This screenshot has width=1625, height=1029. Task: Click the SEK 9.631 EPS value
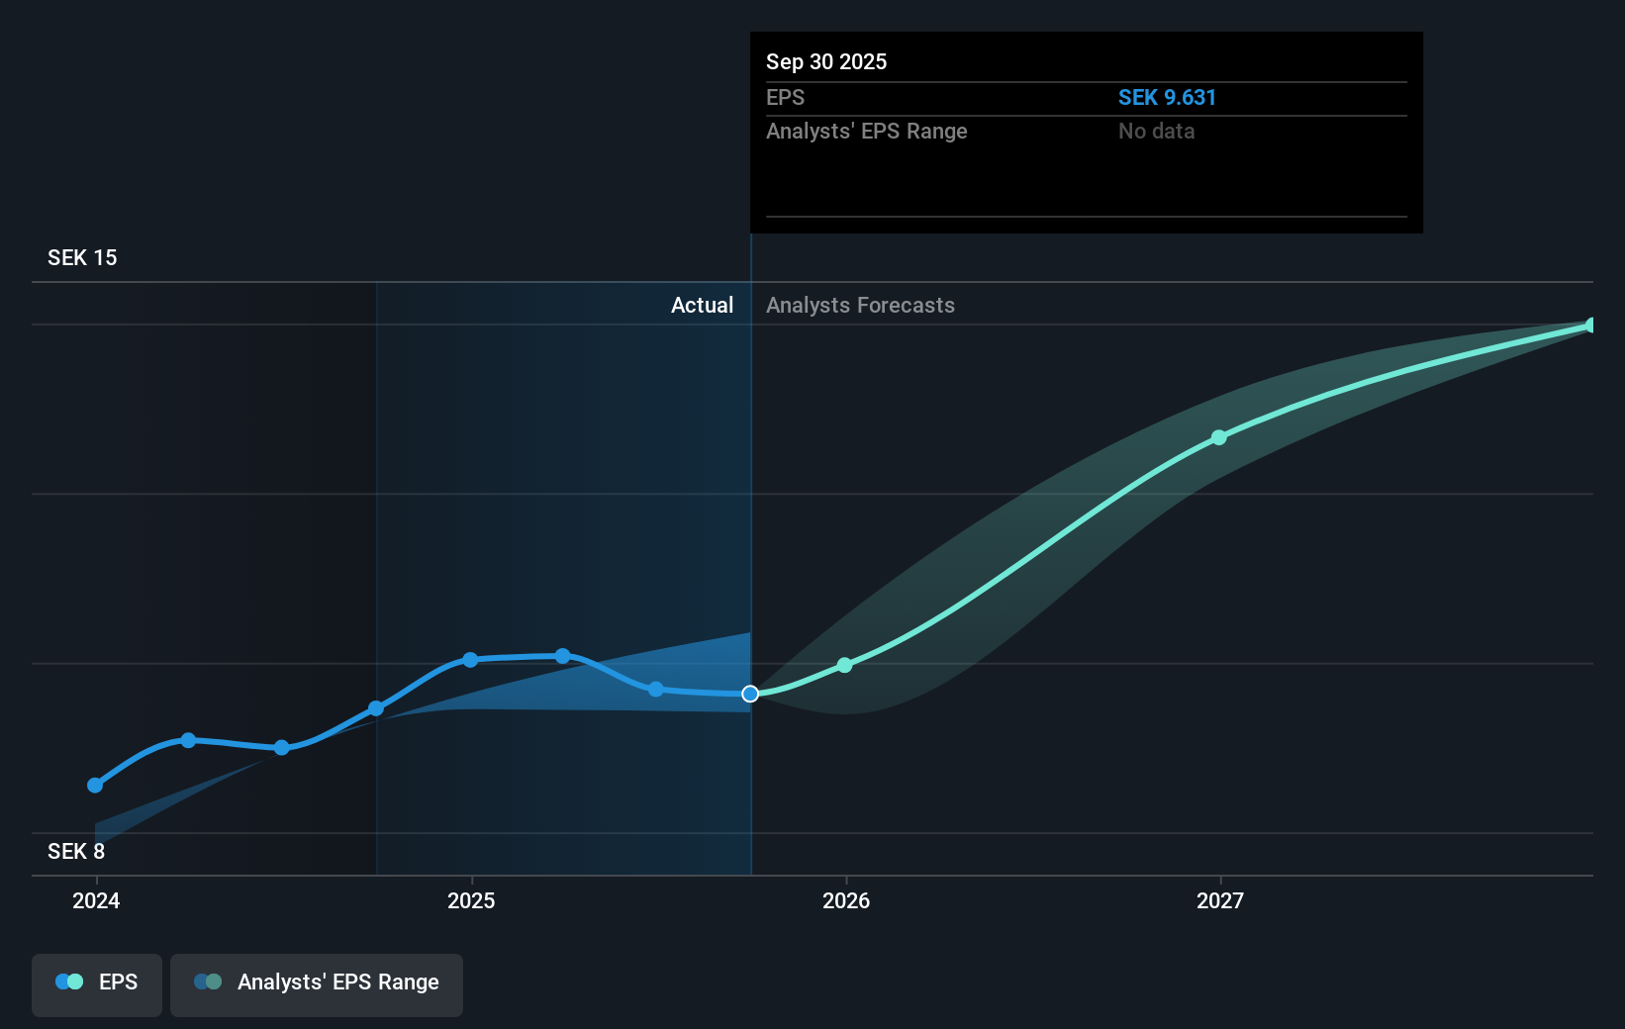(x=1168, y=97)
